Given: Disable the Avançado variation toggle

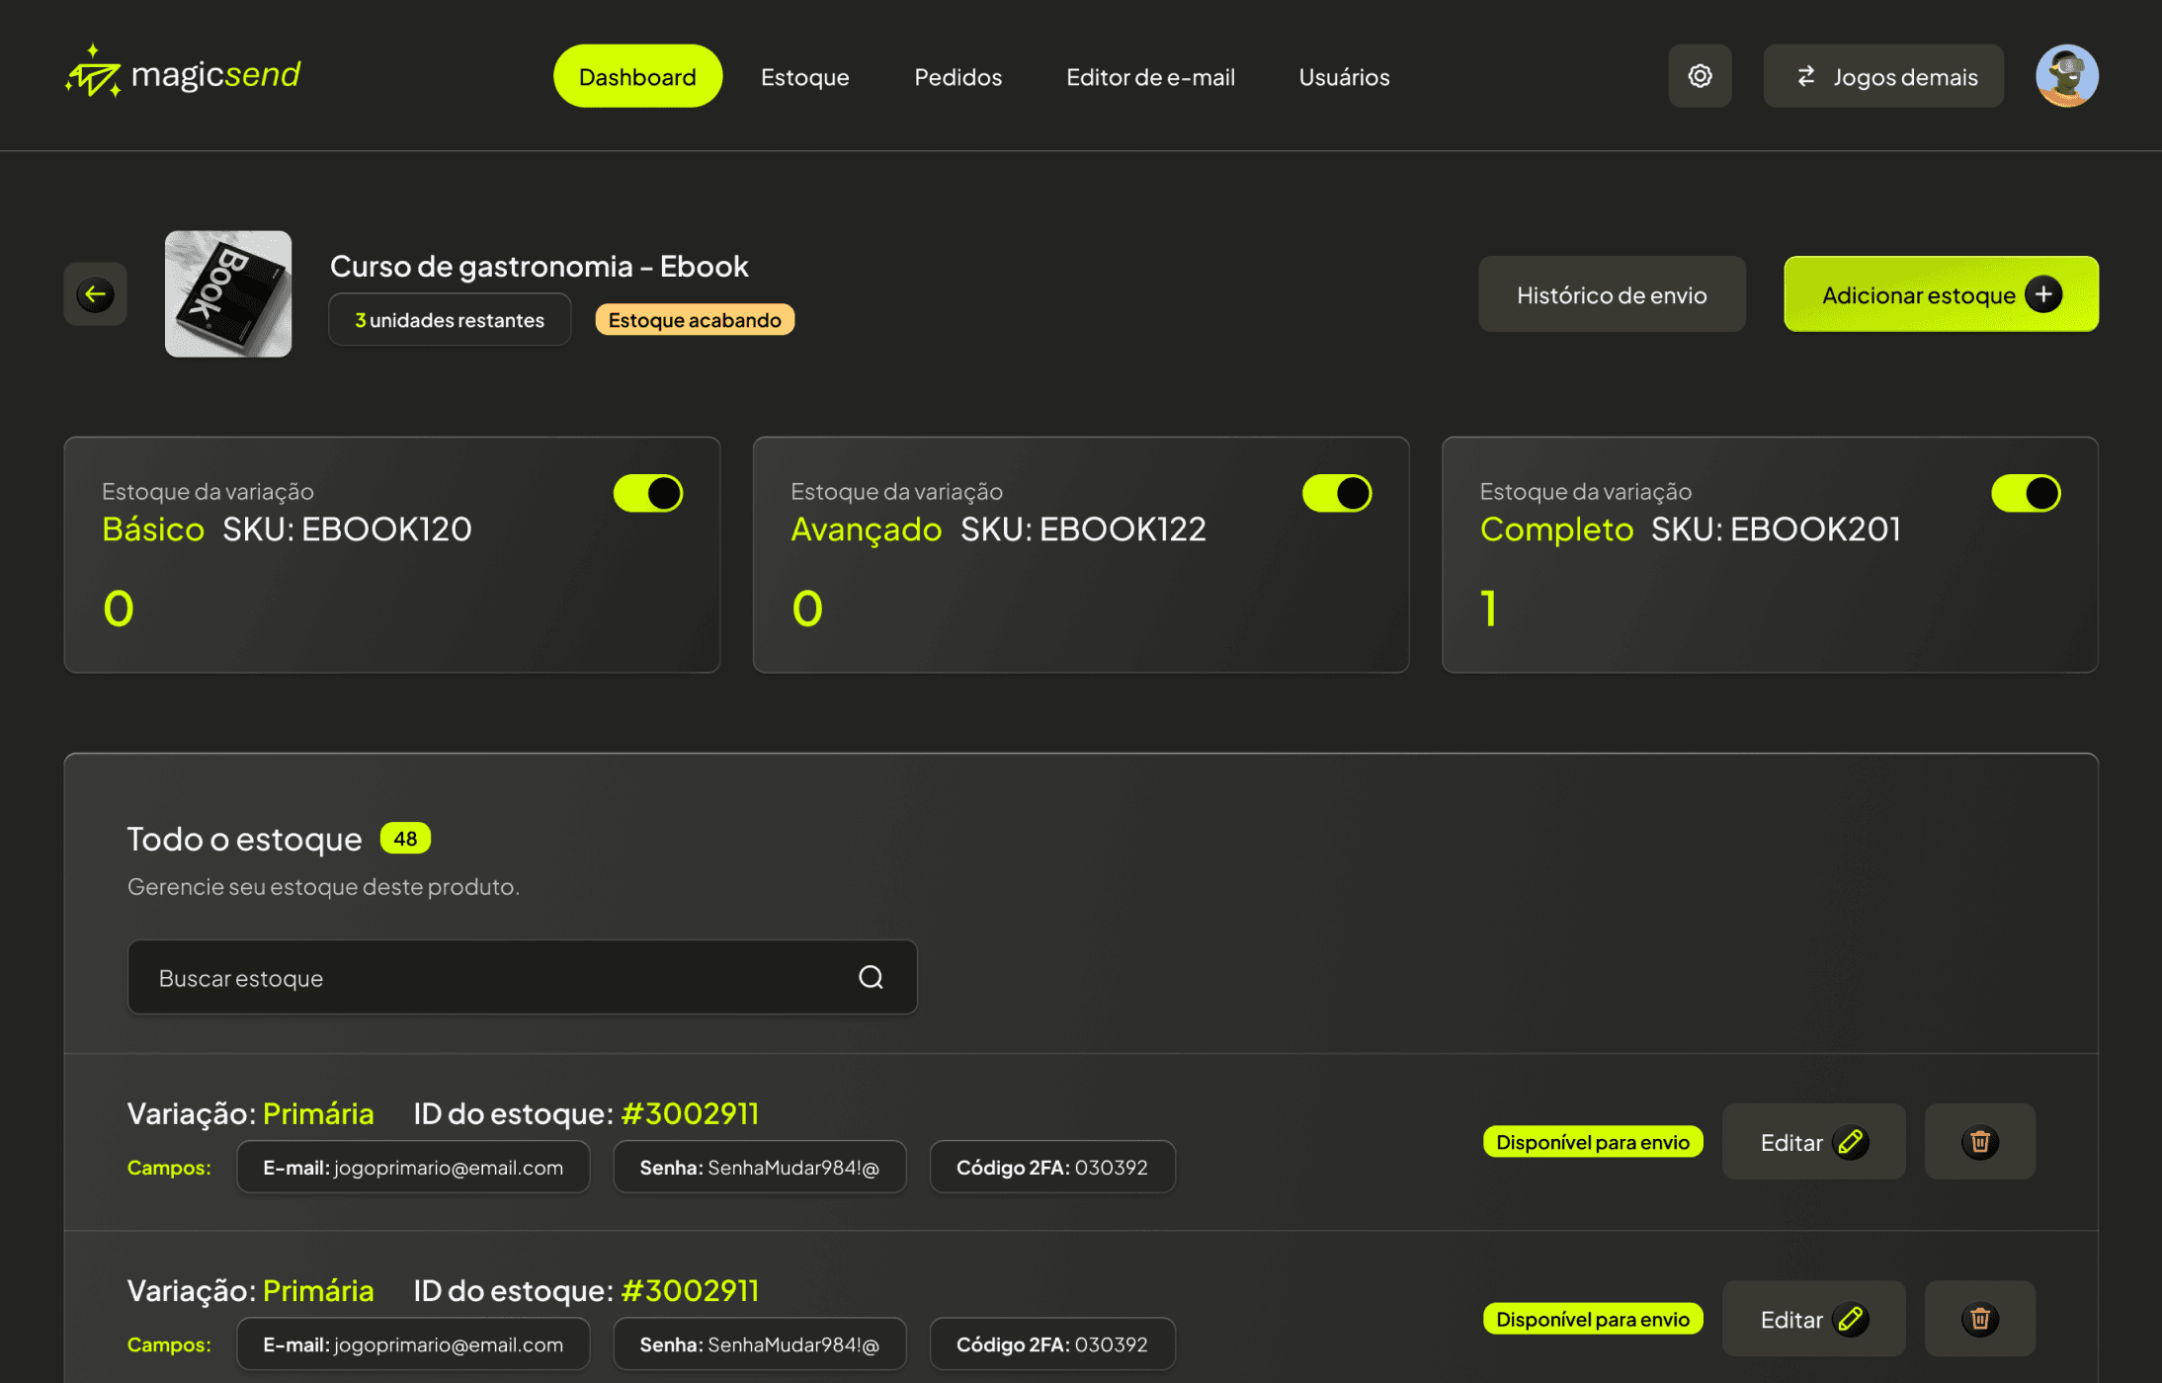Looking at the screenshot, I should (1337, 493).
